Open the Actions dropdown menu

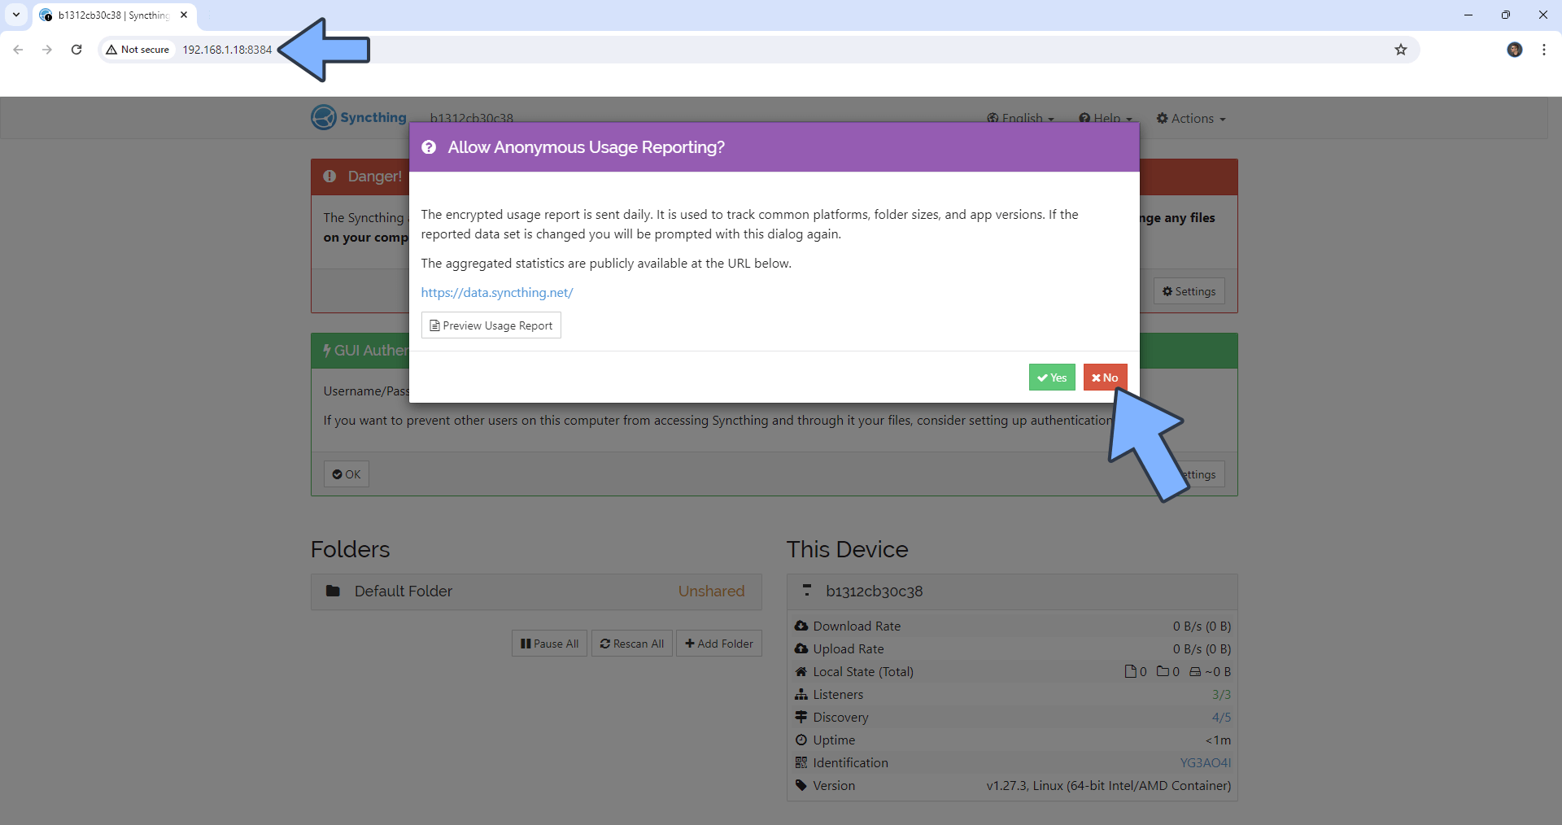tap(1191, 119)
